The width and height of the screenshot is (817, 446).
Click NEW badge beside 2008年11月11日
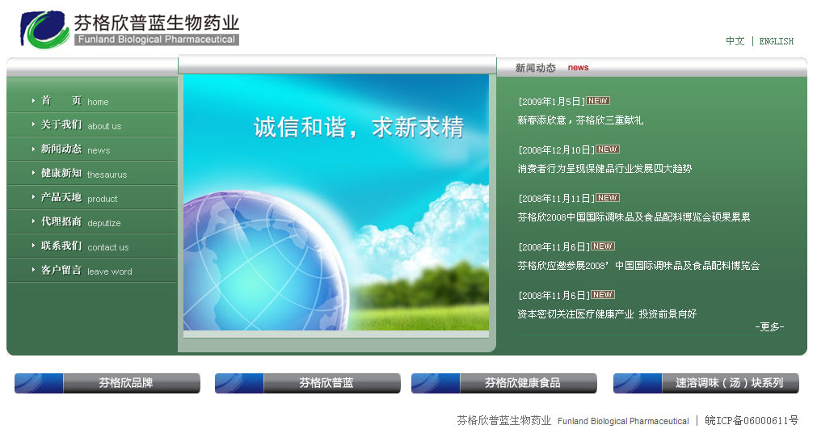[x=608, y=197]
